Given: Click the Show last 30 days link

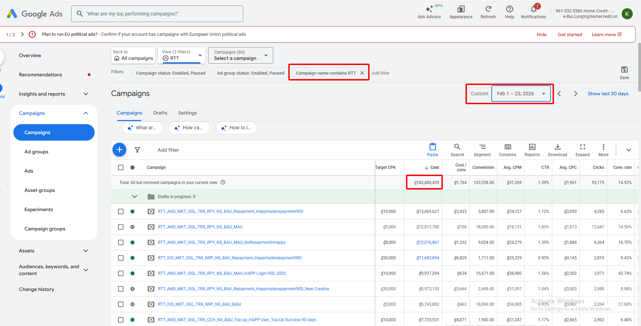Looking at the screenshot, I should [x=608, y=94].
